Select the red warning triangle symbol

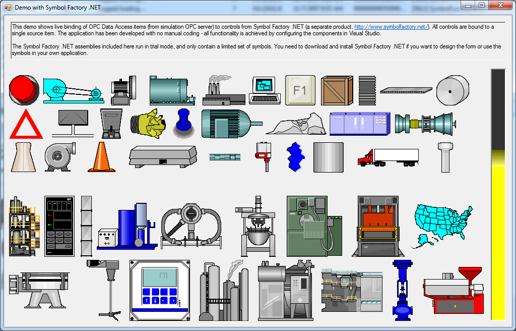[26, 125]
